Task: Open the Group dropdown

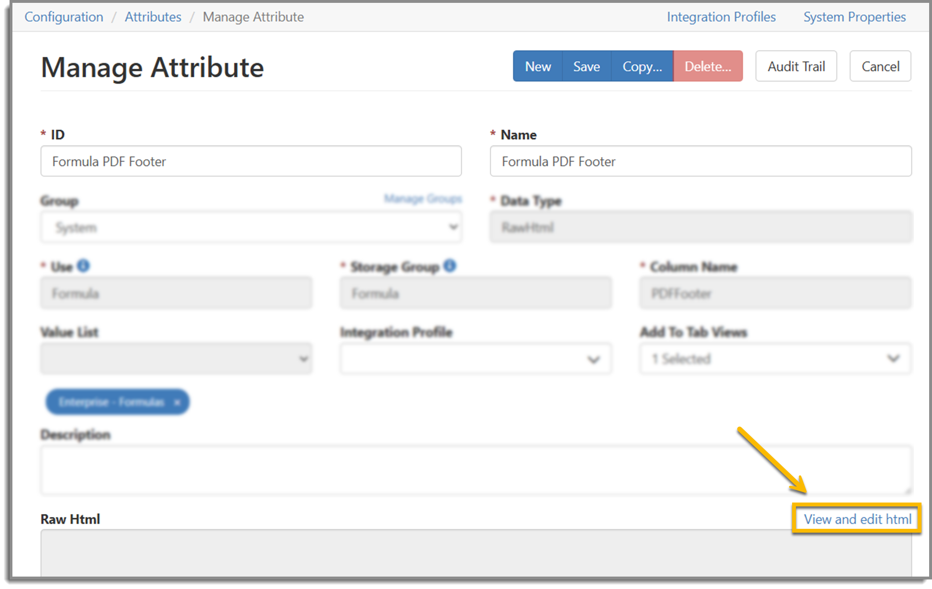Action: [251, 227]
